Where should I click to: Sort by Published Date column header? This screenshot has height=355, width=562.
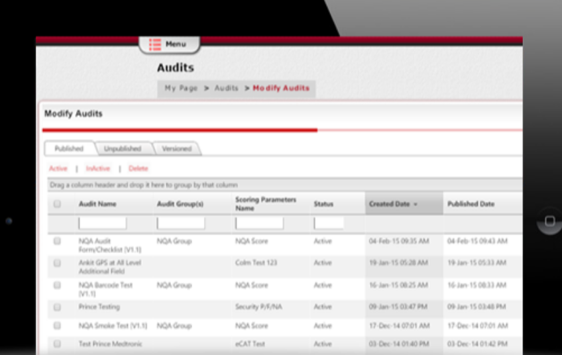471,204
